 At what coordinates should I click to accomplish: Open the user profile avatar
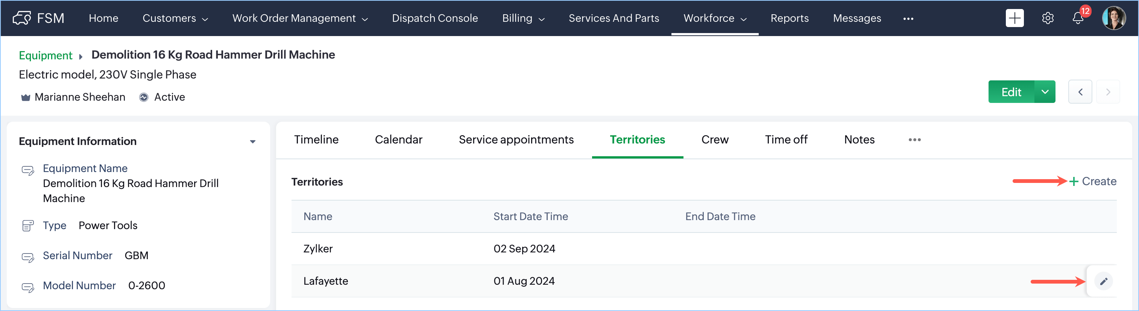tap(1113, 18)
